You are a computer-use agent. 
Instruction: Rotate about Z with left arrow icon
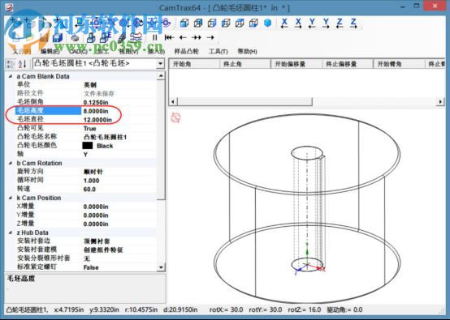(x=340, y=23)
